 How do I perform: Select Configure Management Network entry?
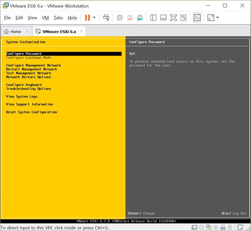pos(33,65)
